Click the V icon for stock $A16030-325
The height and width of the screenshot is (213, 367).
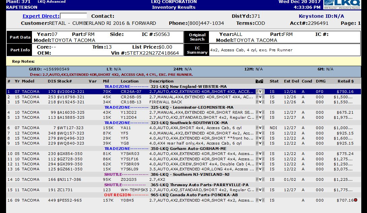pos(260,112)
